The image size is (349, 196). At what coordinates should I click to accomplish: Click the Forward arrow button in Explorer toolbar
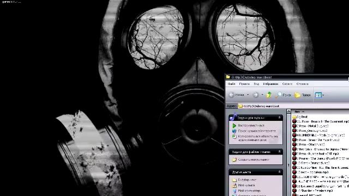[x=256, y=95]
